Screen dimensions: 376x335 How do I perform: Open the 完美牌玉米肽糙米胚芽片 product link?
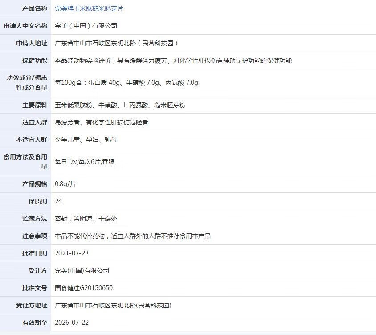point(89,8)
